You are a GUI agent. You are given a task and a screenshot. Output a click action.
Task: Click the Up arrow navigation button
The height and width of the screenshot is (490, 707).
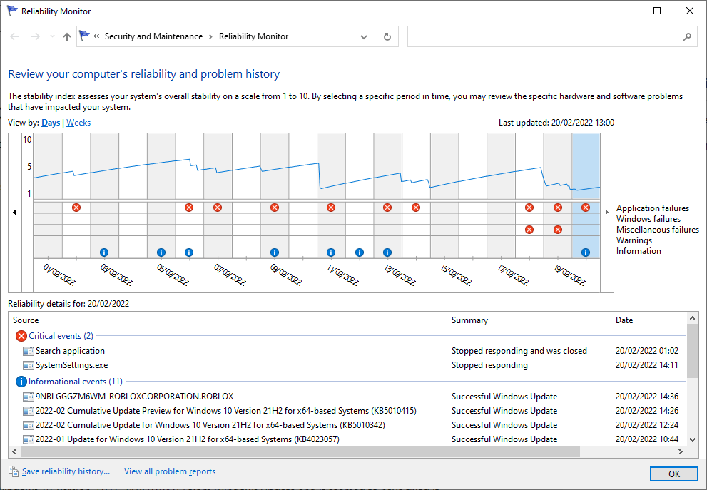(x=67, y=37)
